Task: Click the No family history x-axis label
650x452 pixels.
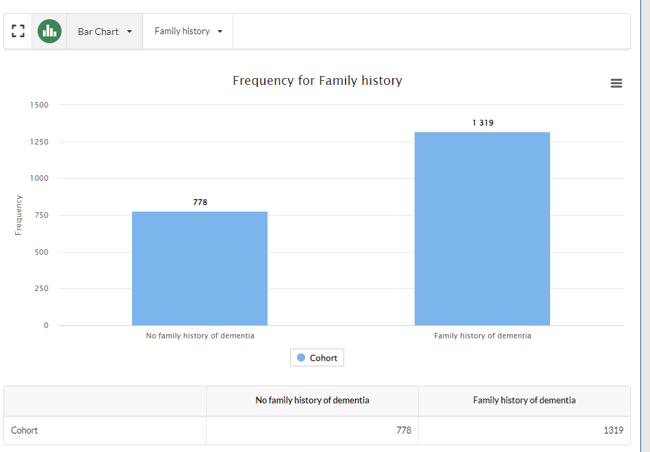Action: (x=200, y=336)
